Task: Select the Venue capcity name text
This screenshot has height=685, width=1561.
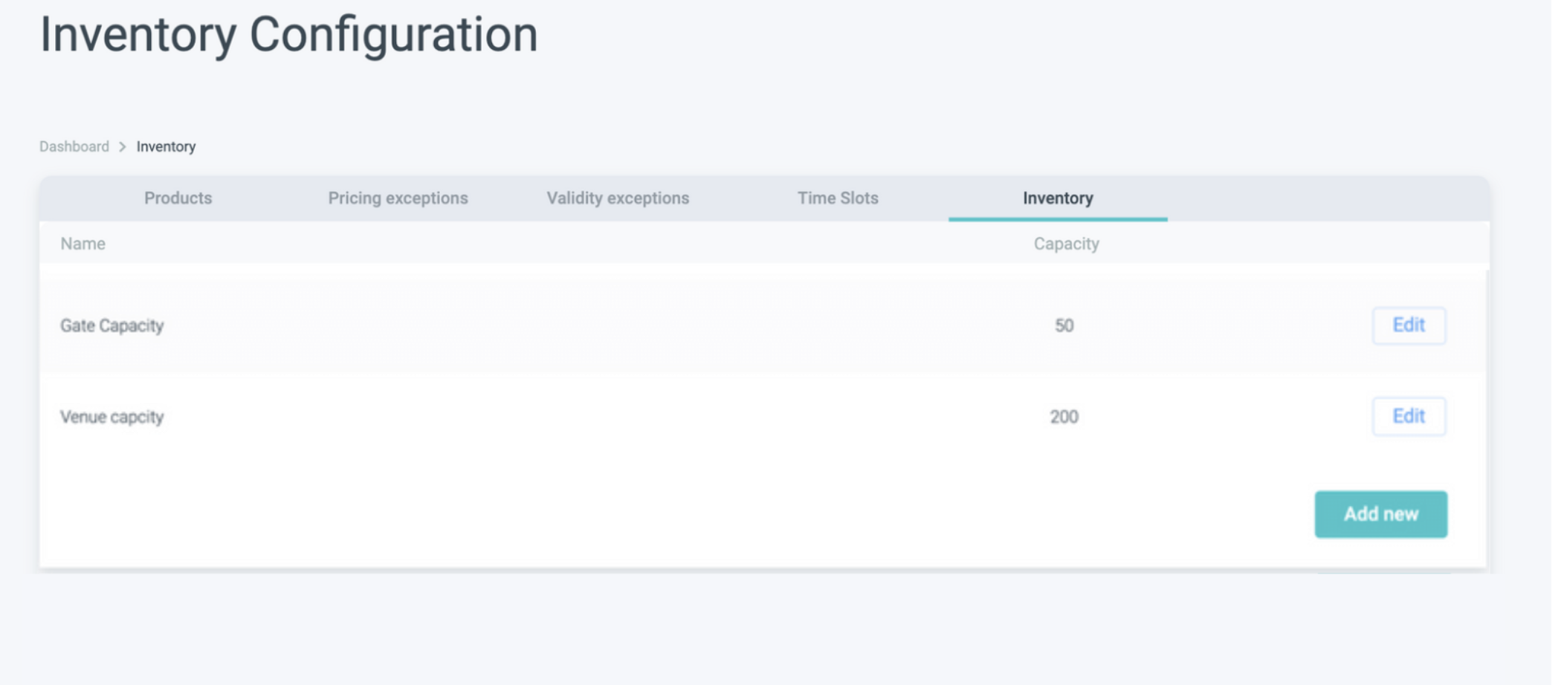Action: point(111,417)
